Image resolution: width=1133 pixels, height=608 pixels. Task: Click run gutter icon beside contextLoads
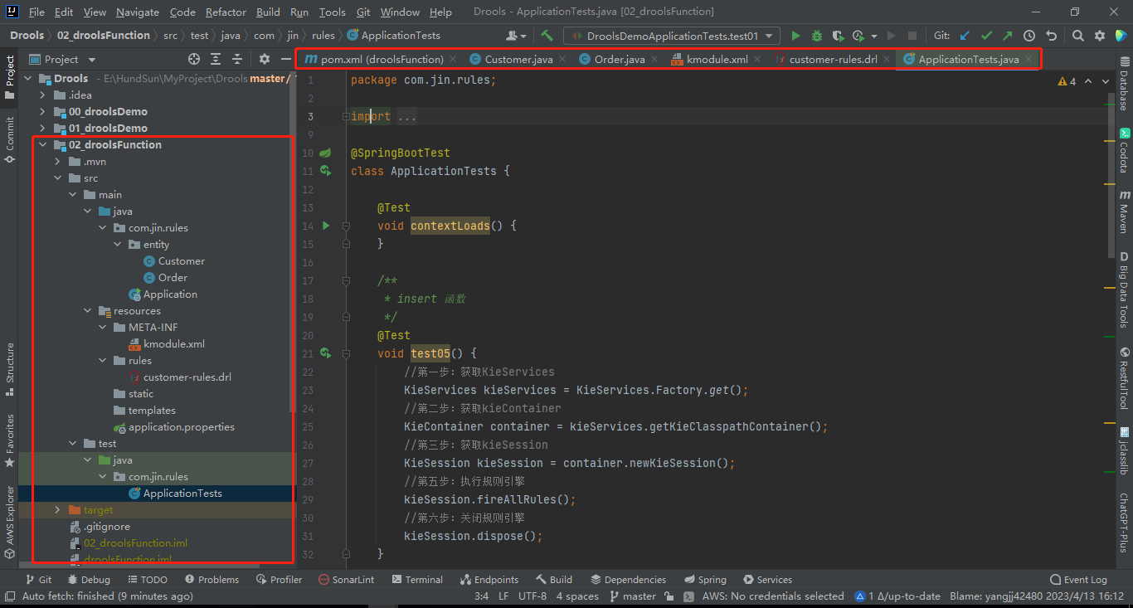coord(326,226)
